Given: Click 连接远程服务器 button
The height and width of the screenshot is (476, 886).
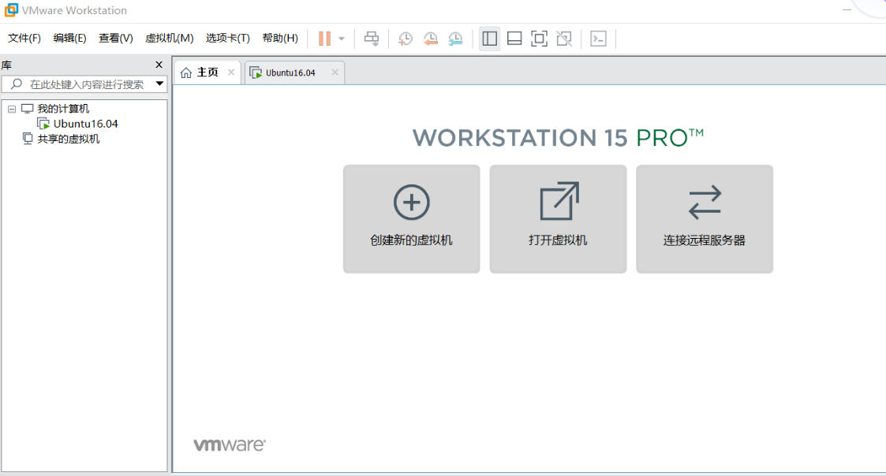Looking at the screenshot, I should point(704,219).
